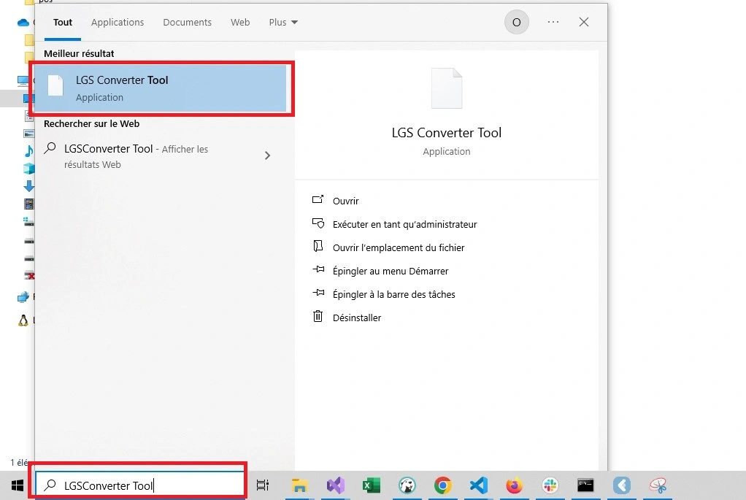Open the Command Prompt taskbar icon

click(585, 485)
